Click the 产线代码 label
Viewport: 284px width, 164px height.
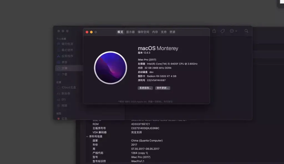(x=98, y=153)
